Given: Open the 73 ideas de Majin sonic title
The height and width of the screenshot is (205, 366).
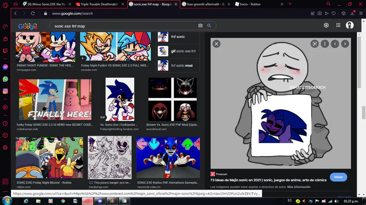Looking at the screenshot, I should pyautogui.click(x=268, y=180).
